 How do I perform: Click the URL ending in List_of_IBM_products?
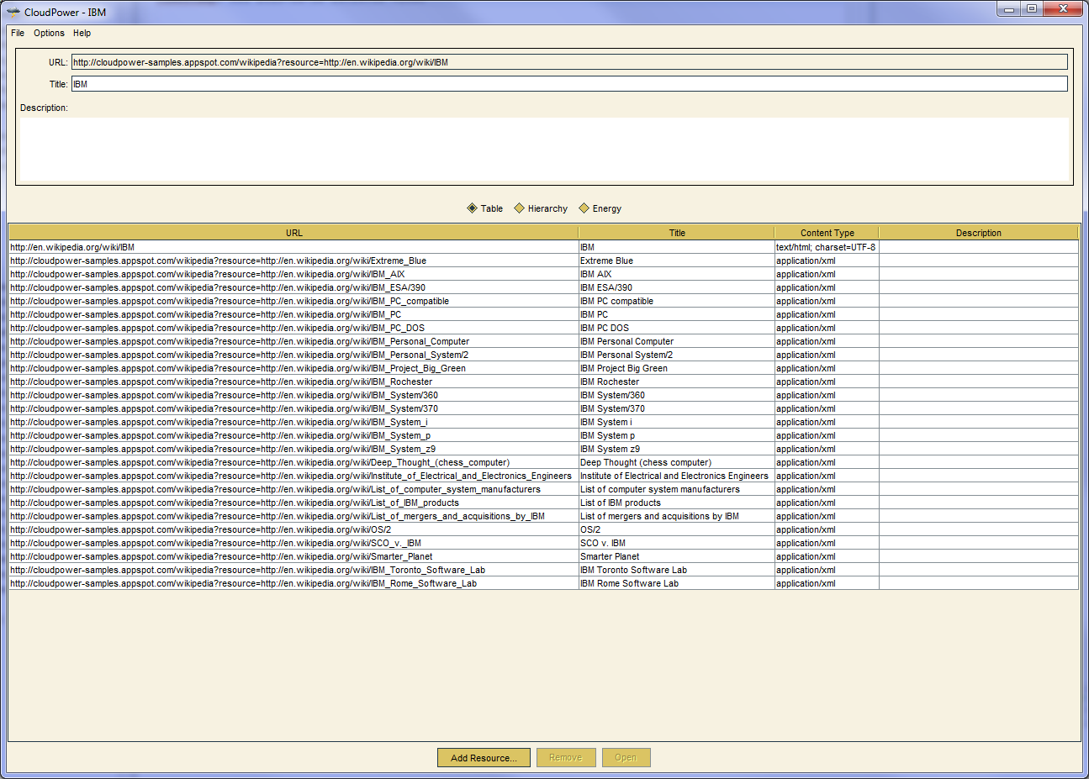click(x=293, y=503)
